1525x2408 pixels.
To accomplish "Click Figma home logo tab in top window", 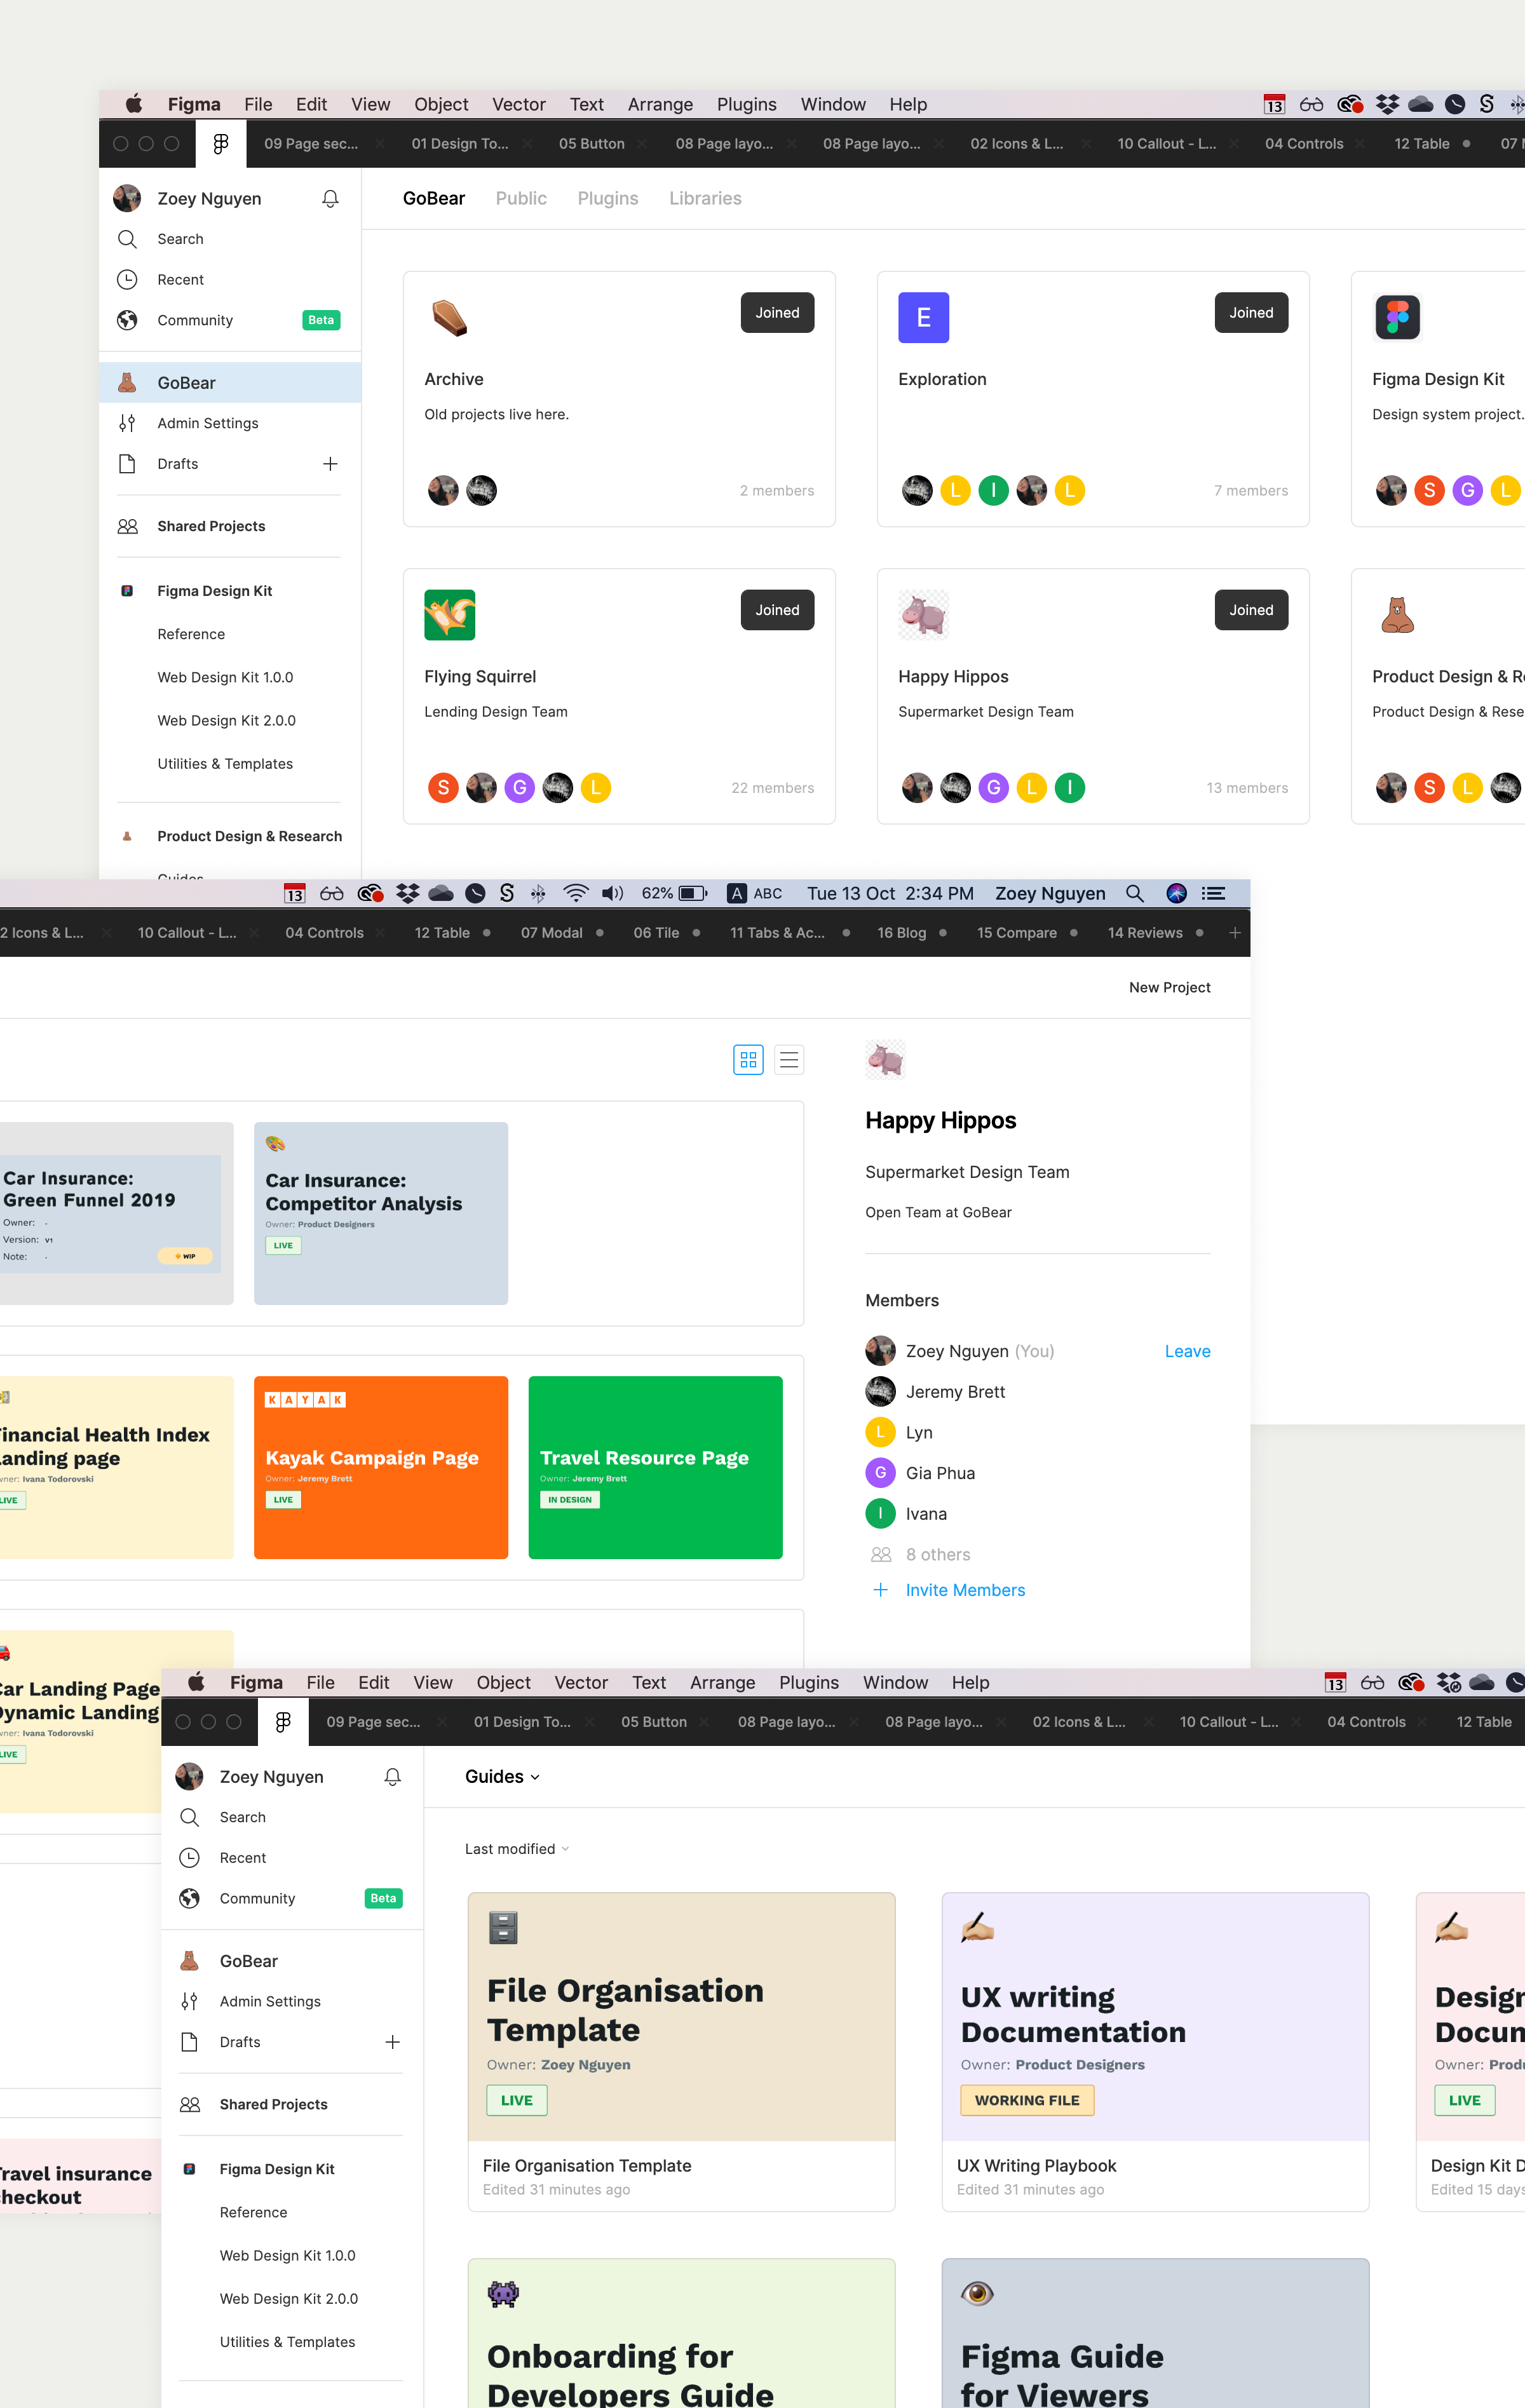I will [x=221, y=144].
